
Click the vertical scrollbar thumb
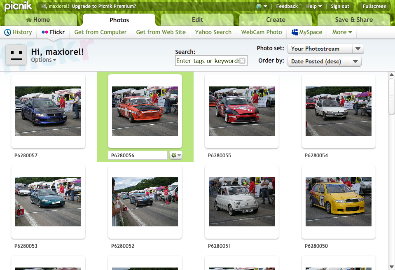coord(391,97)
